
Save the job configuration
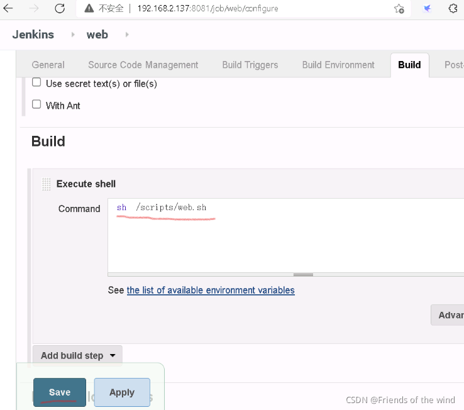pyautogui.click(x=60, y=392)
